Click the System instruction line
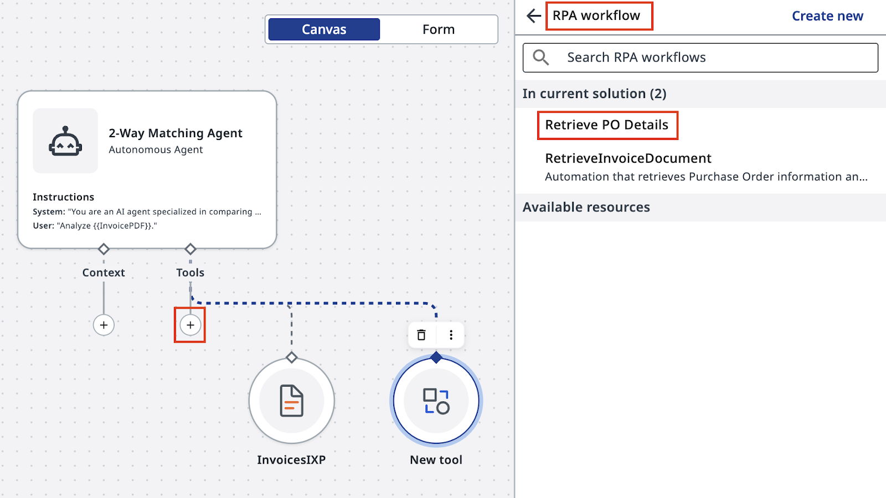 coord(147,212)
